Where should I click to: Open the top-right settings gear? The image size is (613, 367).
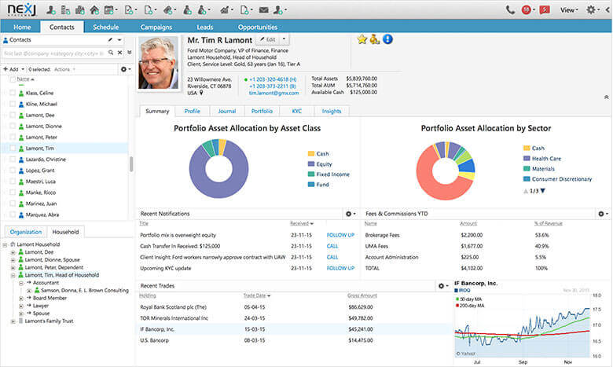coord(591,9)
